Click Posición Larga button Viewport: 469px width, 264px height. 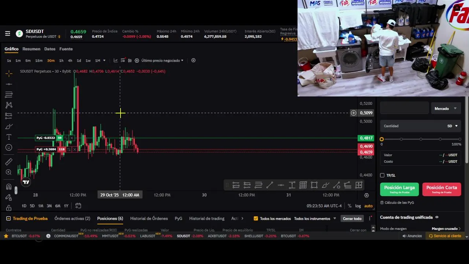click(x=399, y=189)
